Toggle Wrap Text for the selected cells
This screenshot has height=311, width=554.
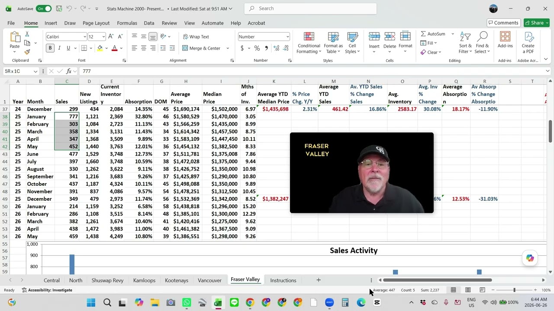(196, 37)
